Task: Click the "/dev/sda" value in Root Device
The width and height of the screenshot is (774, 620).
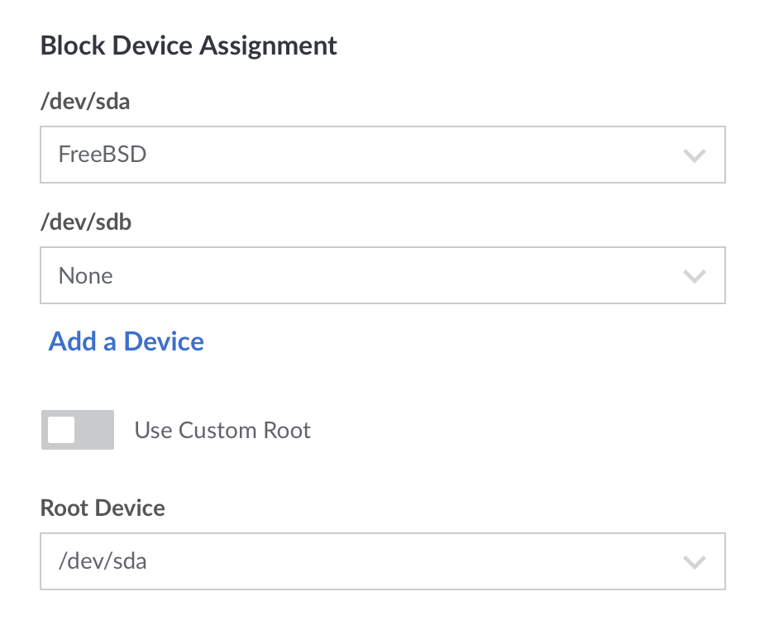Action: tap(103, 562)
